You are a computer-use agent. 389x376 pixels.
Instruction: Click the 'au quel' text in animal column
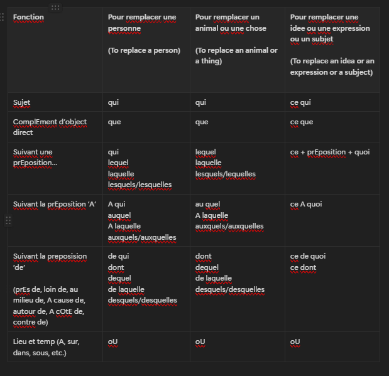tap(208, 205)
